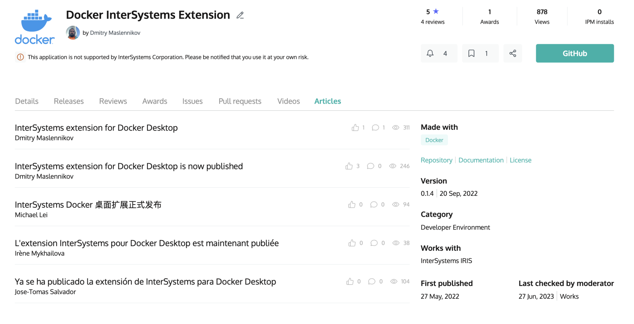Click the warning icon next to the unsupported notice
634x324 pixels.
20,57
